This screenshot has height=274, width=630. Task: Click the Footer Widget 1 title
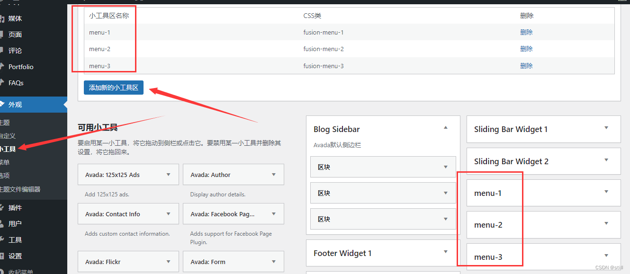pyautogui.click(x=342, y=253)
